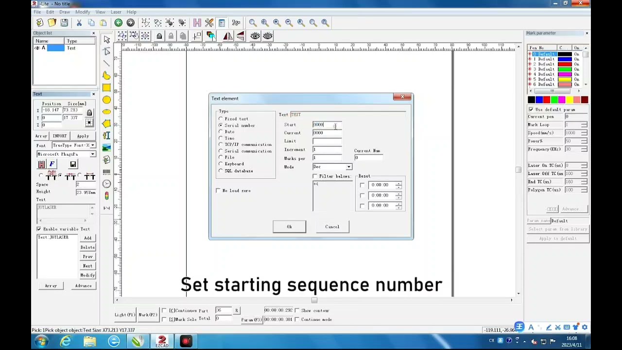Select the yellow rectangle draw tool
The image size is (622, 350).
(x=106, y=87)
